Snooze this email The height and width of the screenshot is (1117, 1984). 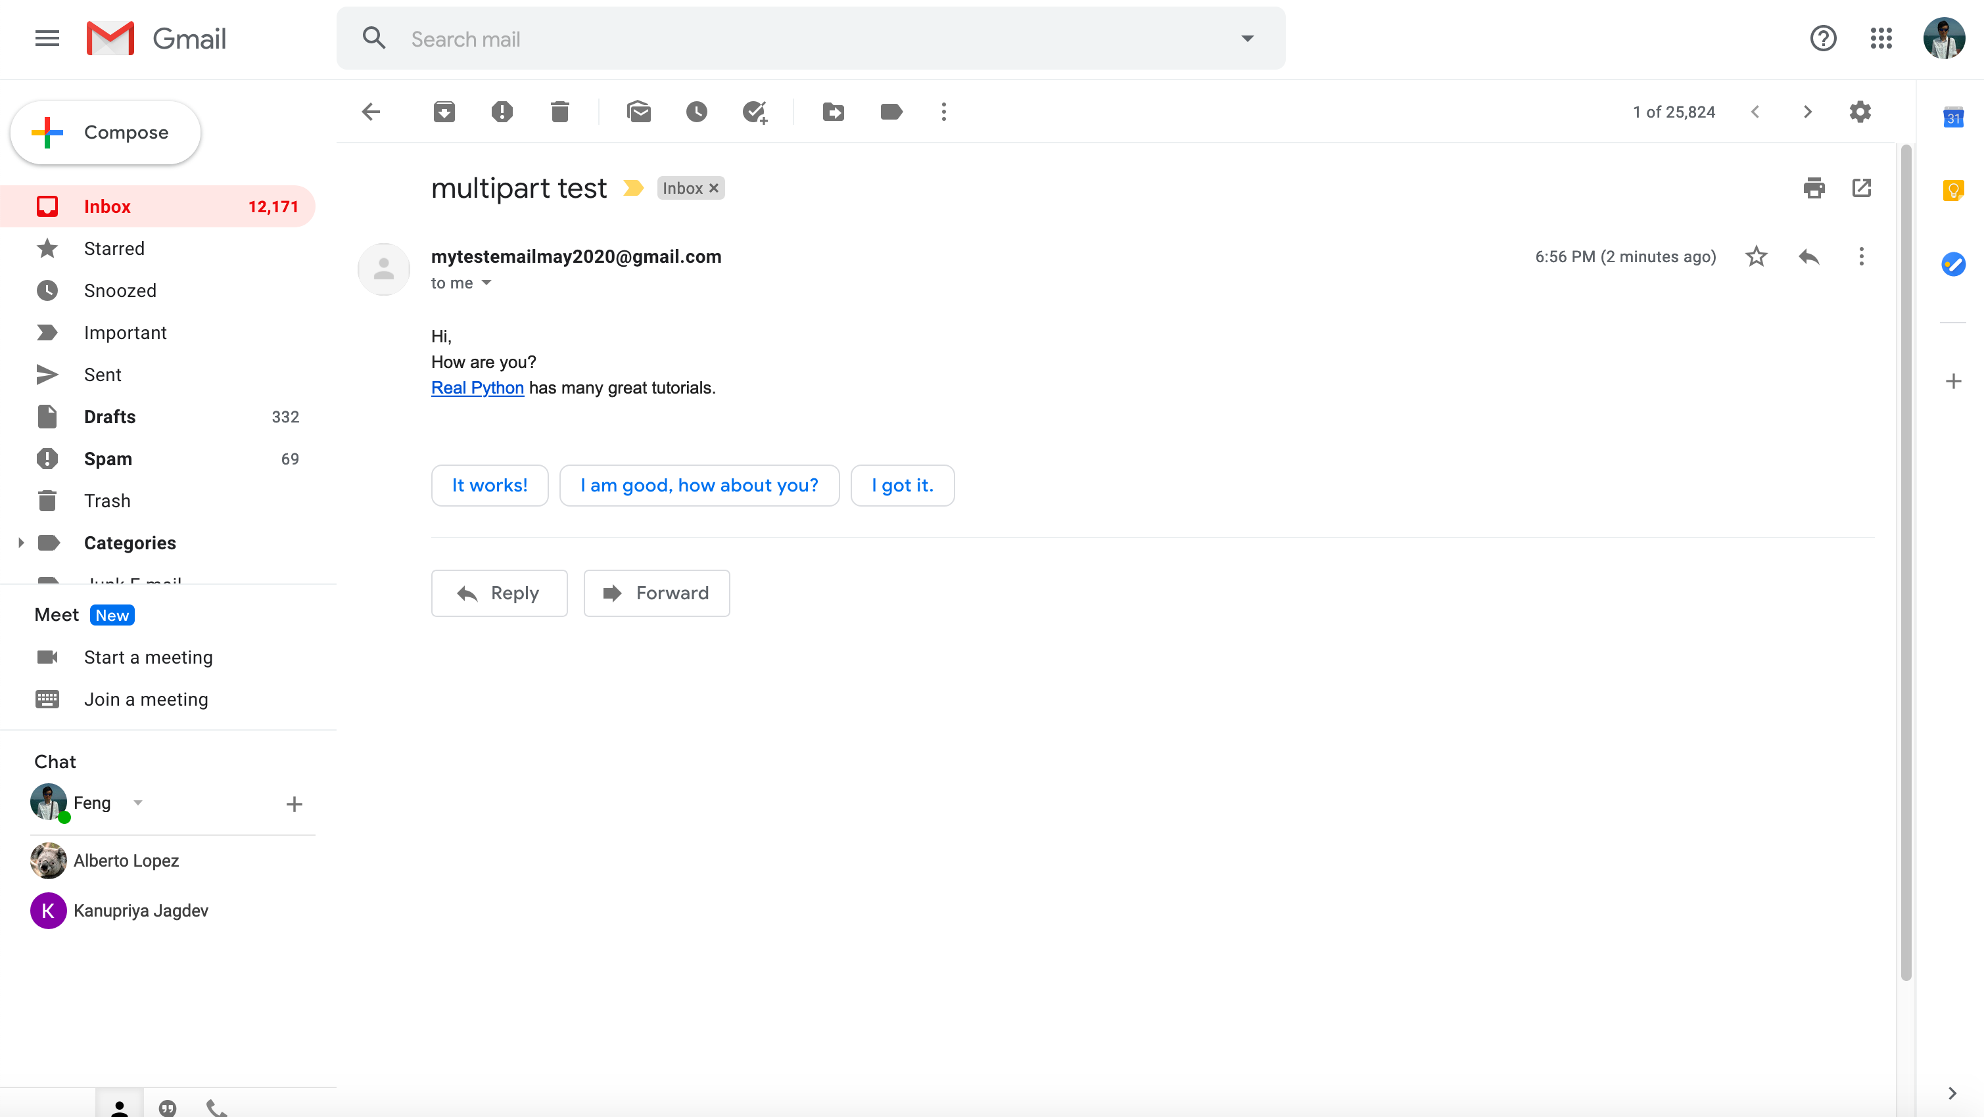(697, 112)
